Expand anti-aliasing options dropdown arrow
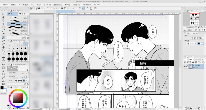Viewport: 206px width, 110px height. tap(26, 80)
